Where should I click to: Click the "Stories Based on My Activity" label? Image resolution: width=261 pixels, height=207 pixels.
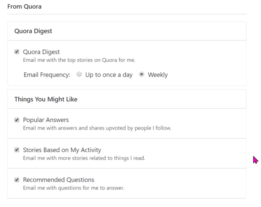[x=62, y=150]
